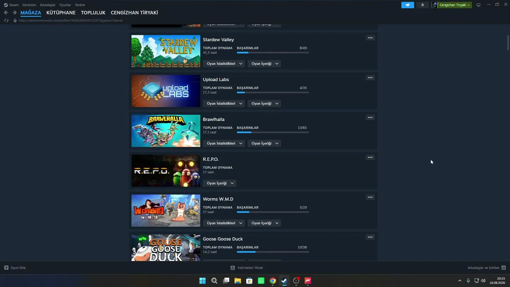Open Arkadaşlar ve Sohbet panel
The image size is (510, 287).
point(487,268)
